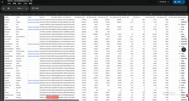The height and width of the screenshot is (101, 189).
Task: Zoom in with the plus icon
Action: tap(26, 8)
